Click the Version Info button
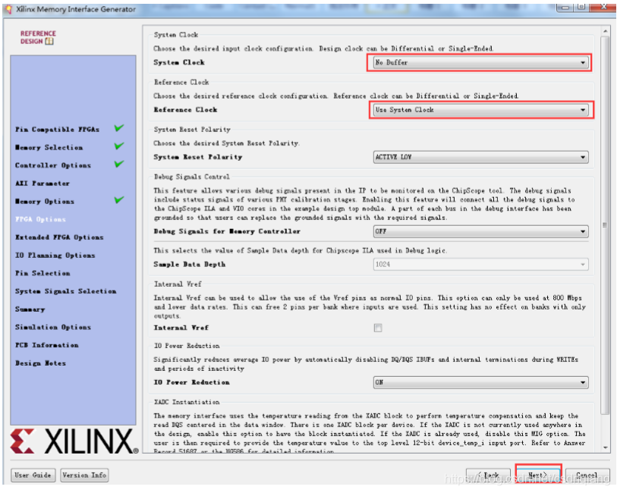This screenshot has height=493, width=617. (x=84, y=476)
